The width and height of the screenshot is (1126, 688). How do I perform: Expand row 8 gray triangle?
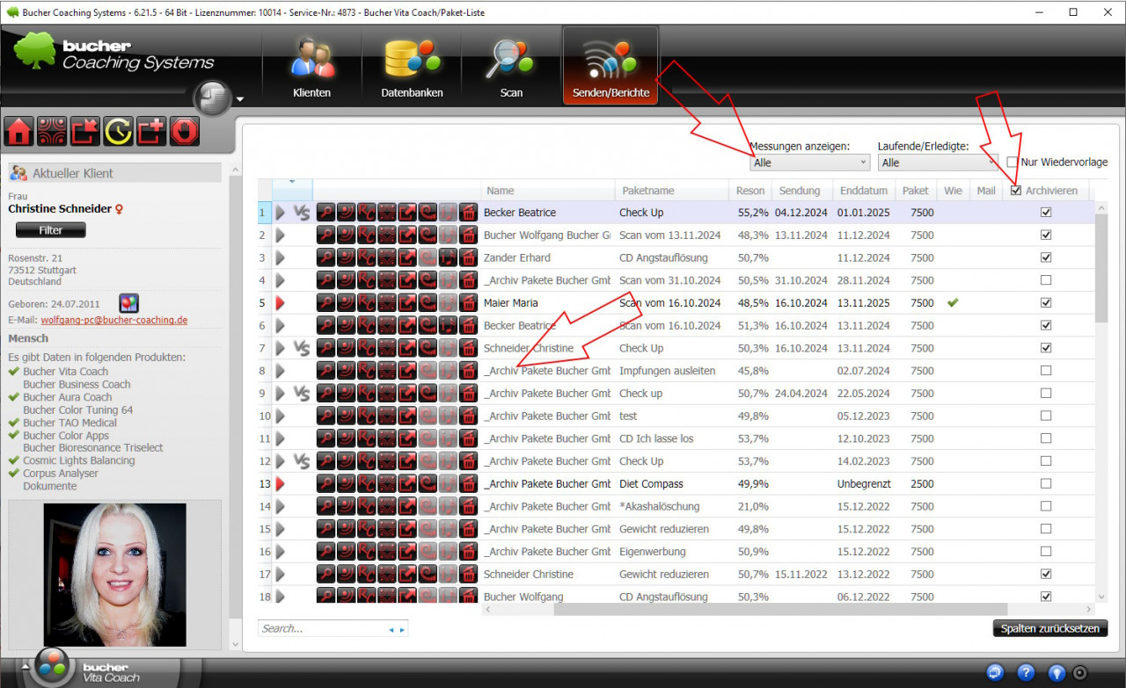click(281, 371)
